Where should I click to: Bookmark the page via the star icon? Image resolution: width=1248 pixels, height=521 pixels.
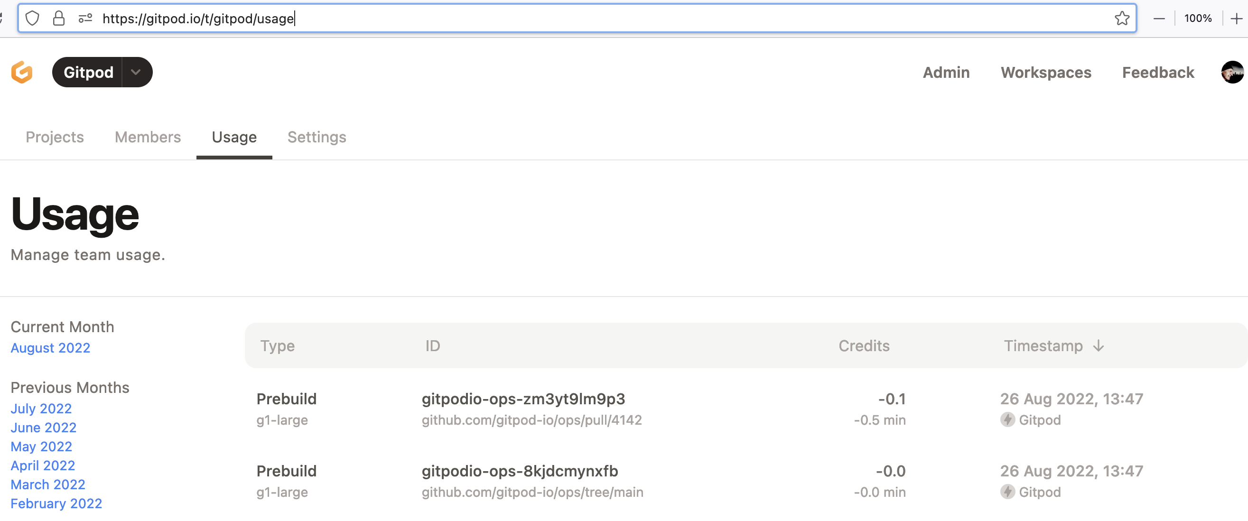1123,19
